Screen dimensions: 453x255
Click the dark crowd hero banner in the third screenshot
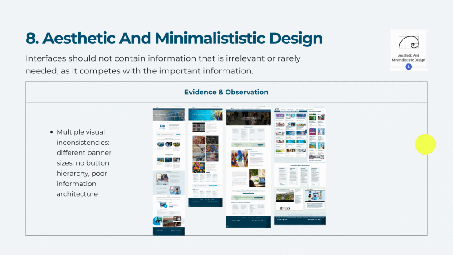pos(248,118)
